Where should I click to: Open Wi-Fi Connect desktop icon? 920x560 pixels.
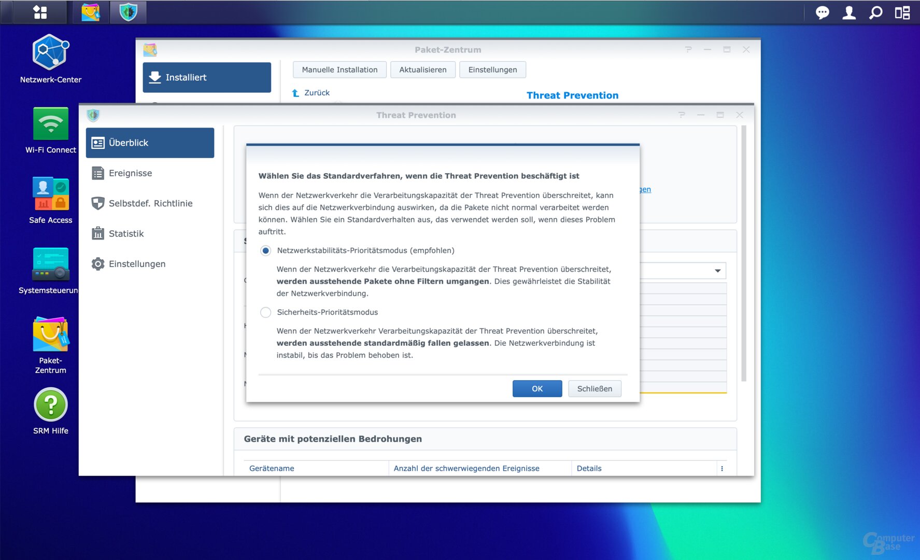51,130
